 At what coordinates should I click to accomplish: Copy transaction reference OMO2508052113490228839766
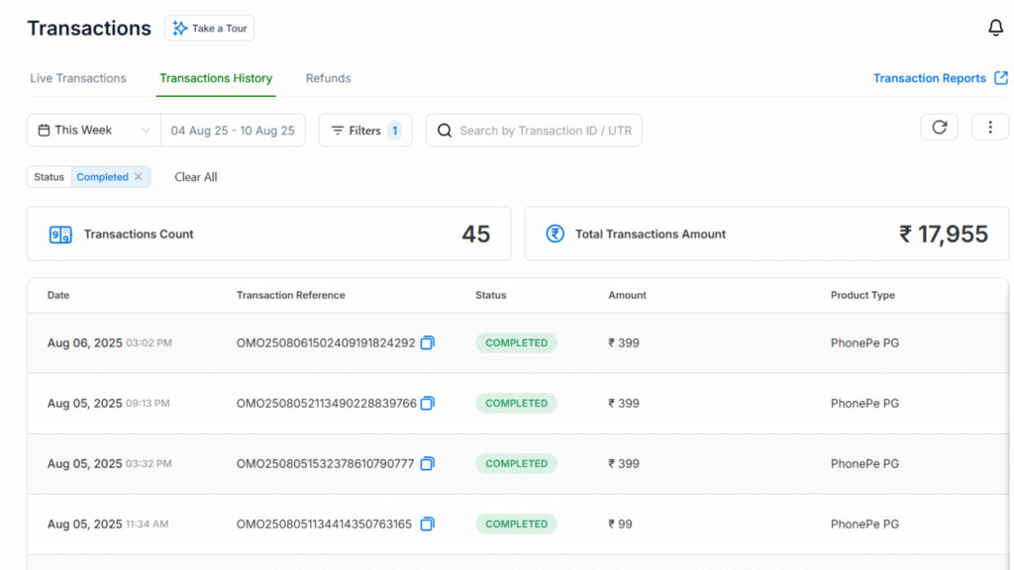click(x=428, y=404)
